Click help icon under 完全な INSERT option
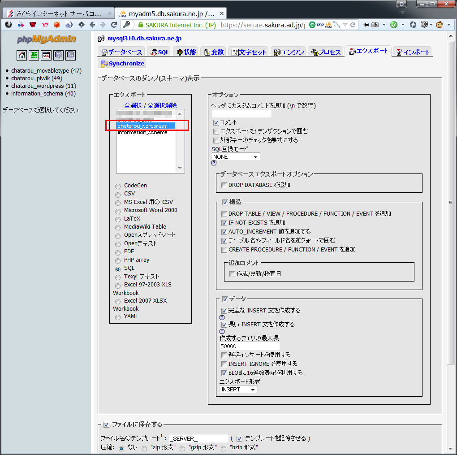The image size is (457, 455). pyautogui.click(x=222, y=318)
